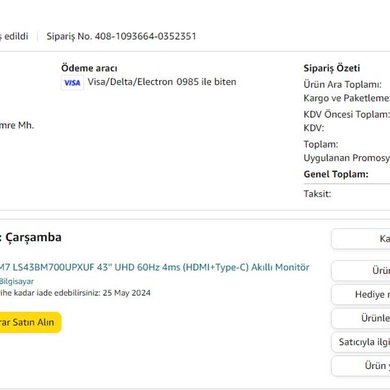Screen dimensions: 390x390
Task: Click the Genel Toplam: label
Action: [x=336, y=174]
